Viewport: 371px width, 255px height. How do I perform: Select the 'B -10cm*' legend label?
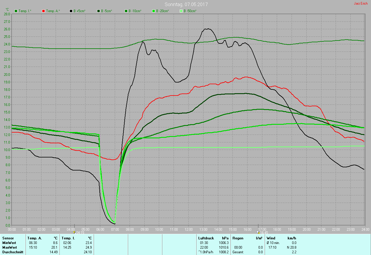coord(135,11)
